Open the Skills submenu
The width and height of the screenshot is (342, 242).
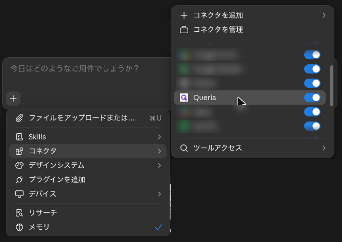click(x=88, y=137)
